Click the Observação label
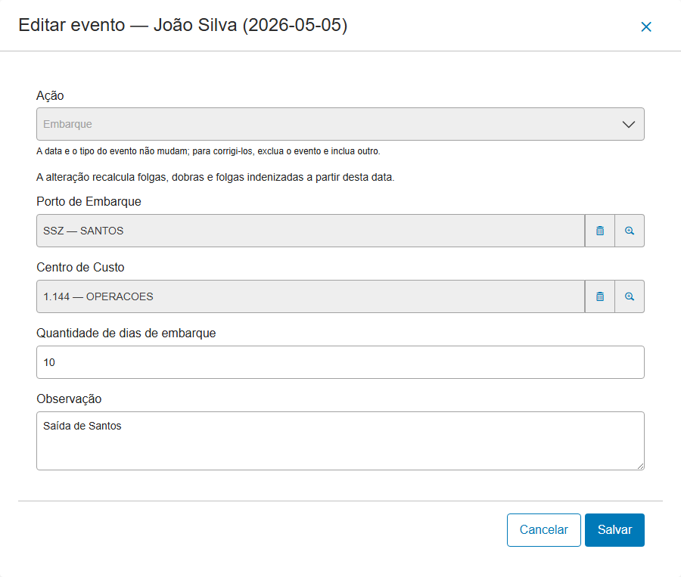The image size is (681, 577). point(69,399)
